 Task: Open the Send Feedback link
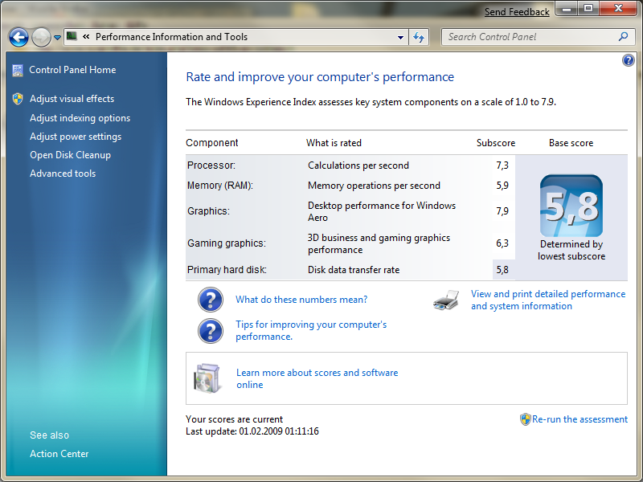point(517,12)
